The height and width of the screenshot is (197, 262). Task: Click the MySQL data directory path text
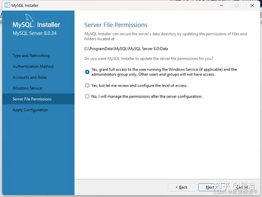tap(126, 48)
